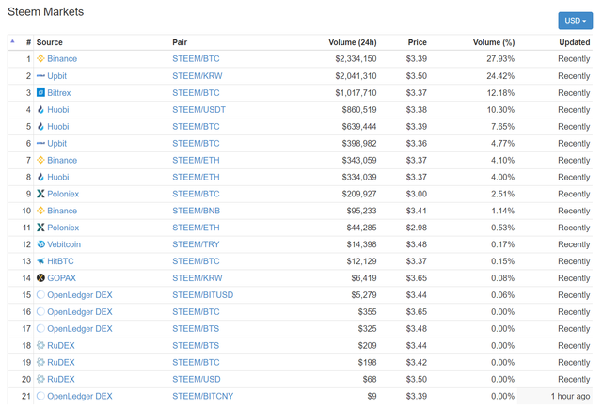The width and height of the screenshot is (602, 408).
Task: Click the HitBTC icon in row 13
Action: [x=40, y=261]
